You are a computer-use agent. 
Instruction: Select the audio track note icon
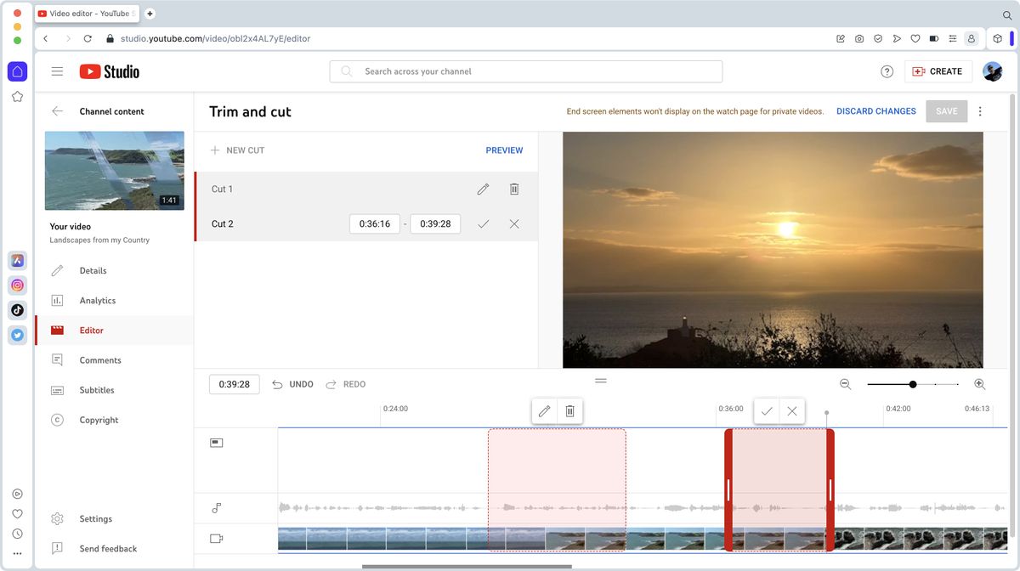coord(216,507)
